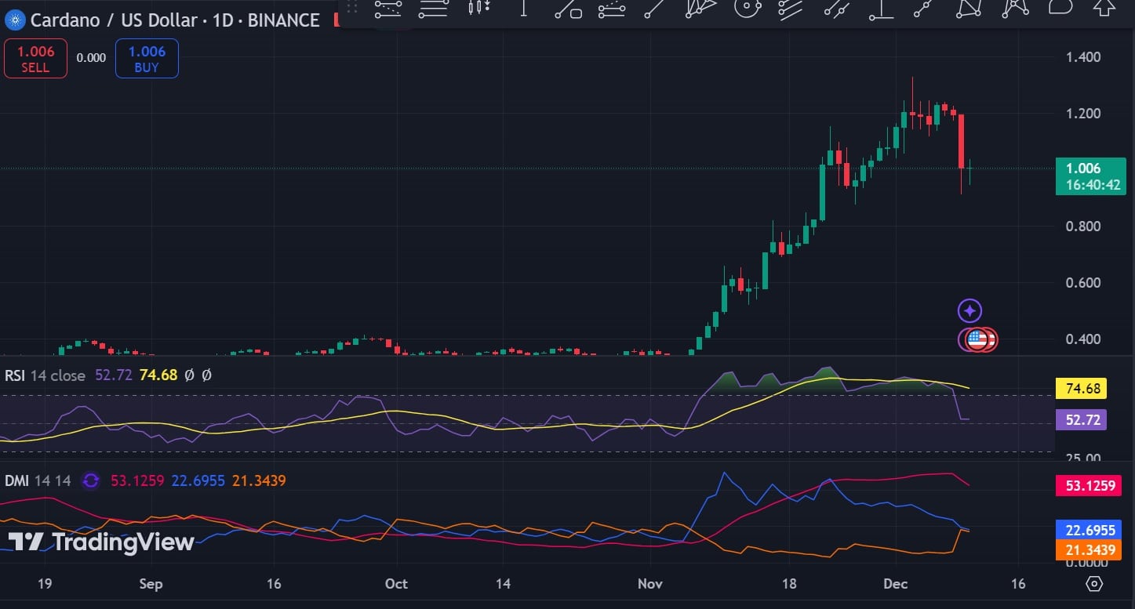Screen dimensions: 1135x609
Task: Pick the simple trend line tool
Action: (x=653, y=9)
